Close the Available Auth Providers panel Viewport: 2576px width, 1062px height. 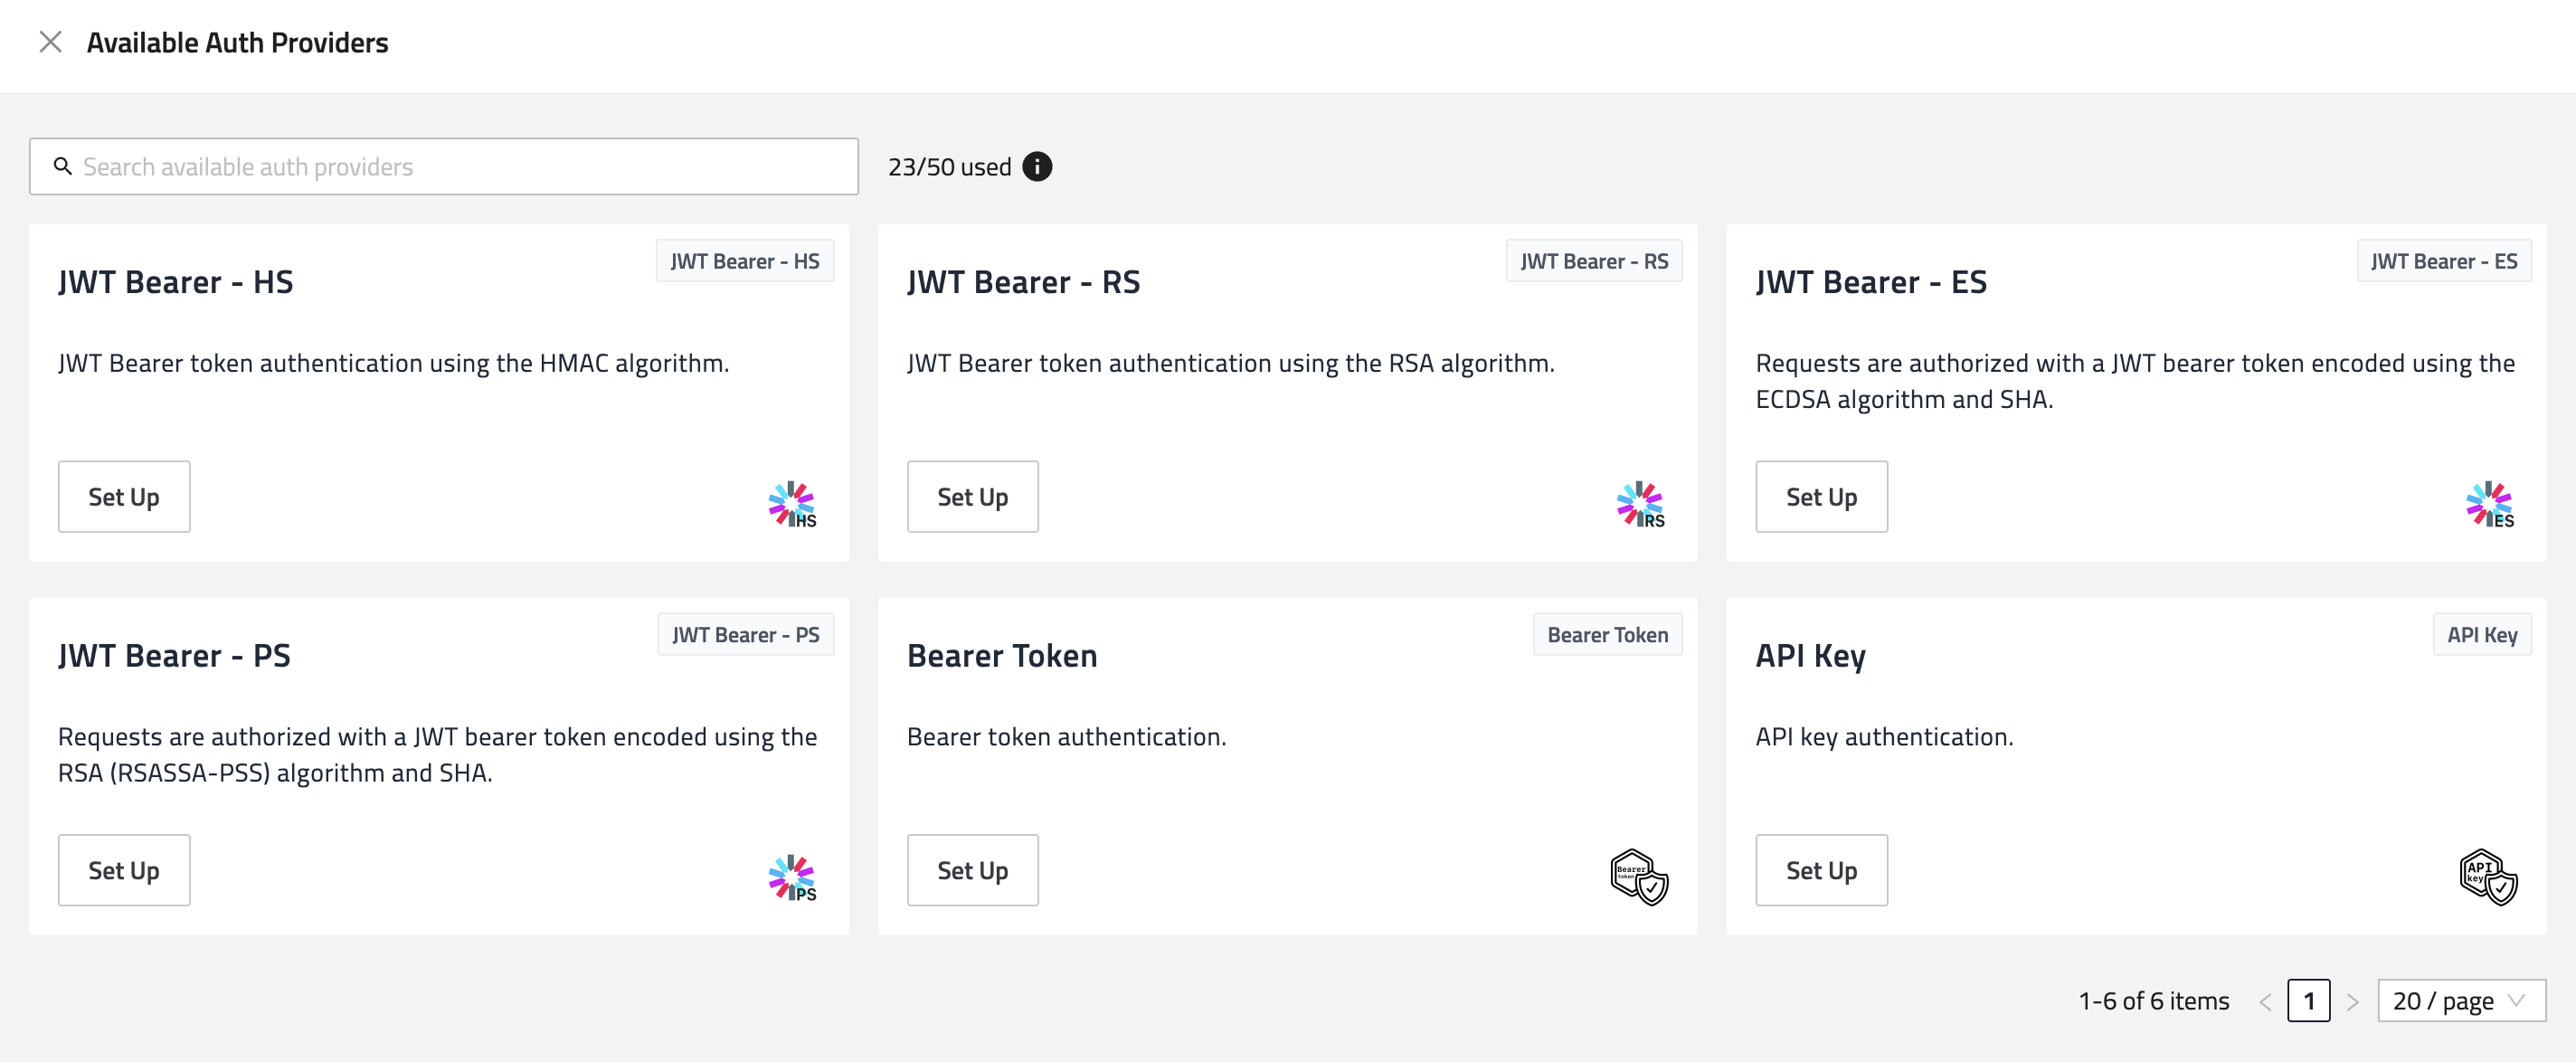(50, 42)
